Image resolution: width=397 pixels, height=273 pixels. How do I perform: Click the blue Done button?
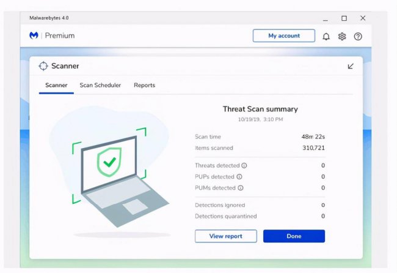[x=294, y=236]
